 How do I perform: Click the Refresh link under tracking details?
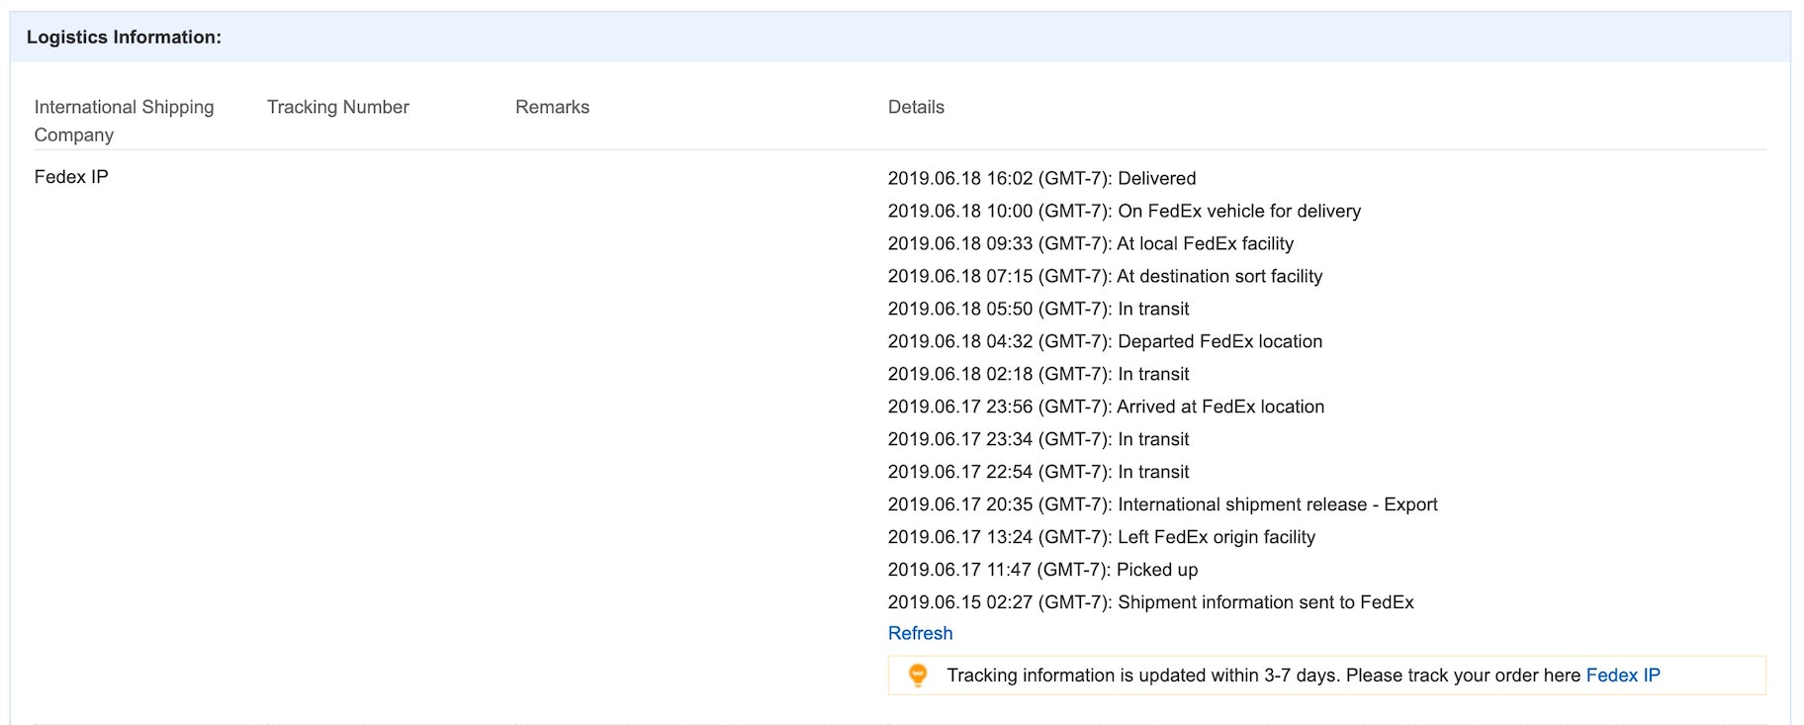click(x=920, y=633)
